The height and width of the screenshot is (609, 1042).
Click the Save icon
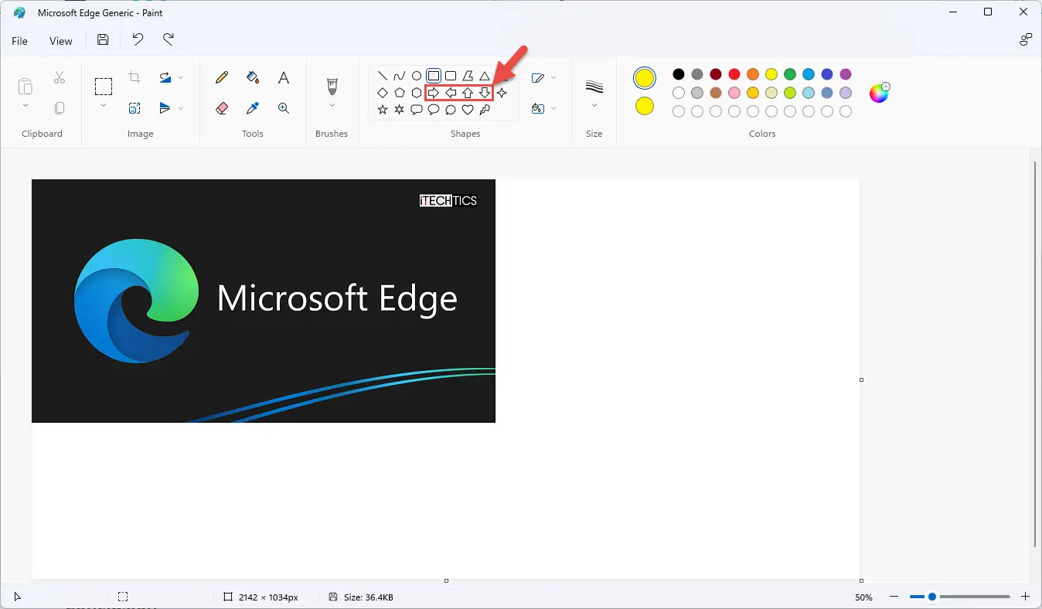tap(103, 40)
